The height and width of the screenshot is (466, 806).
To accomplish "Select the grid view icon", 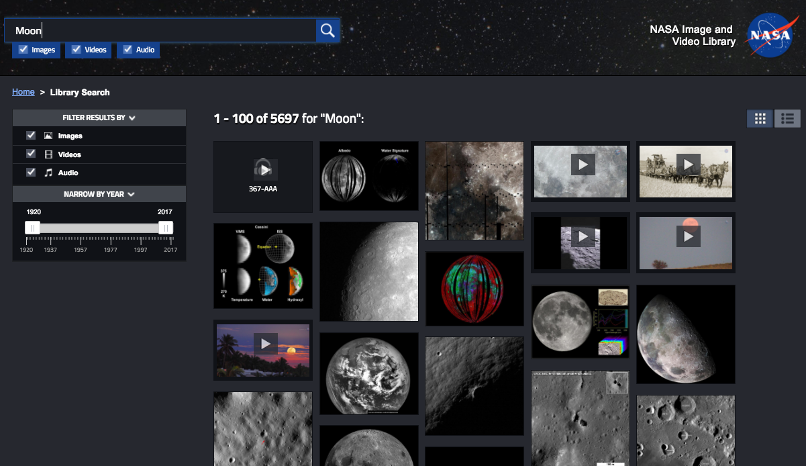I will (760, 118).
